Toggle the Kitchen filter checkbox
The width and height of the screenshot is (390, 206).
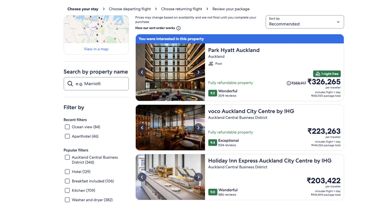(67, 190)
